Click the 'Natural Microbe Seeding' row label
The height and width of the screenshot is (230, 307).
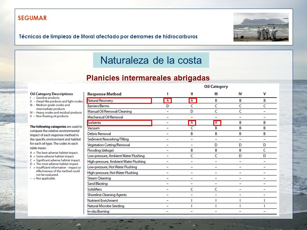106,206
